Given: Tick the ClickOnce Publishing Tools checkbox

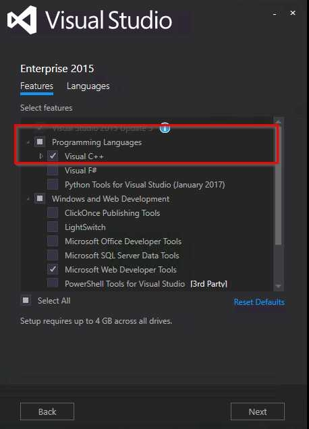Looking at the screenshot, I should (x=53, y=213).
